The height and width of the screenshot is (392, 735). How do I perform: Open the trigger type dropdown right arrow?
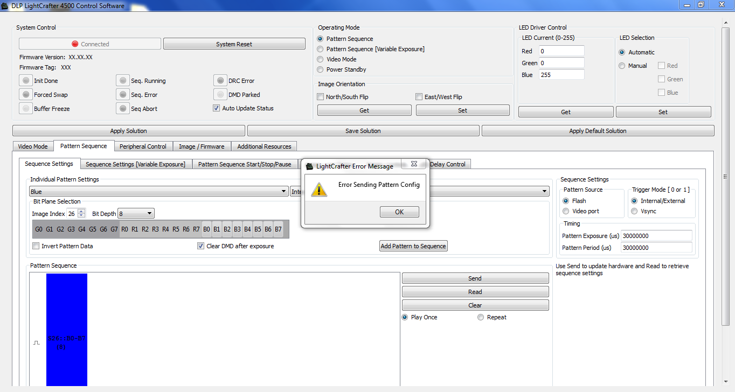545,192
